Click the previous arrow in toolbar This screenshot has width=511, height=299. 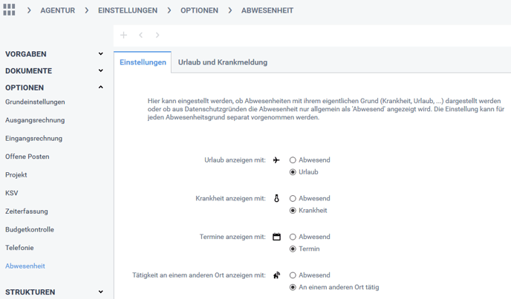140,36
